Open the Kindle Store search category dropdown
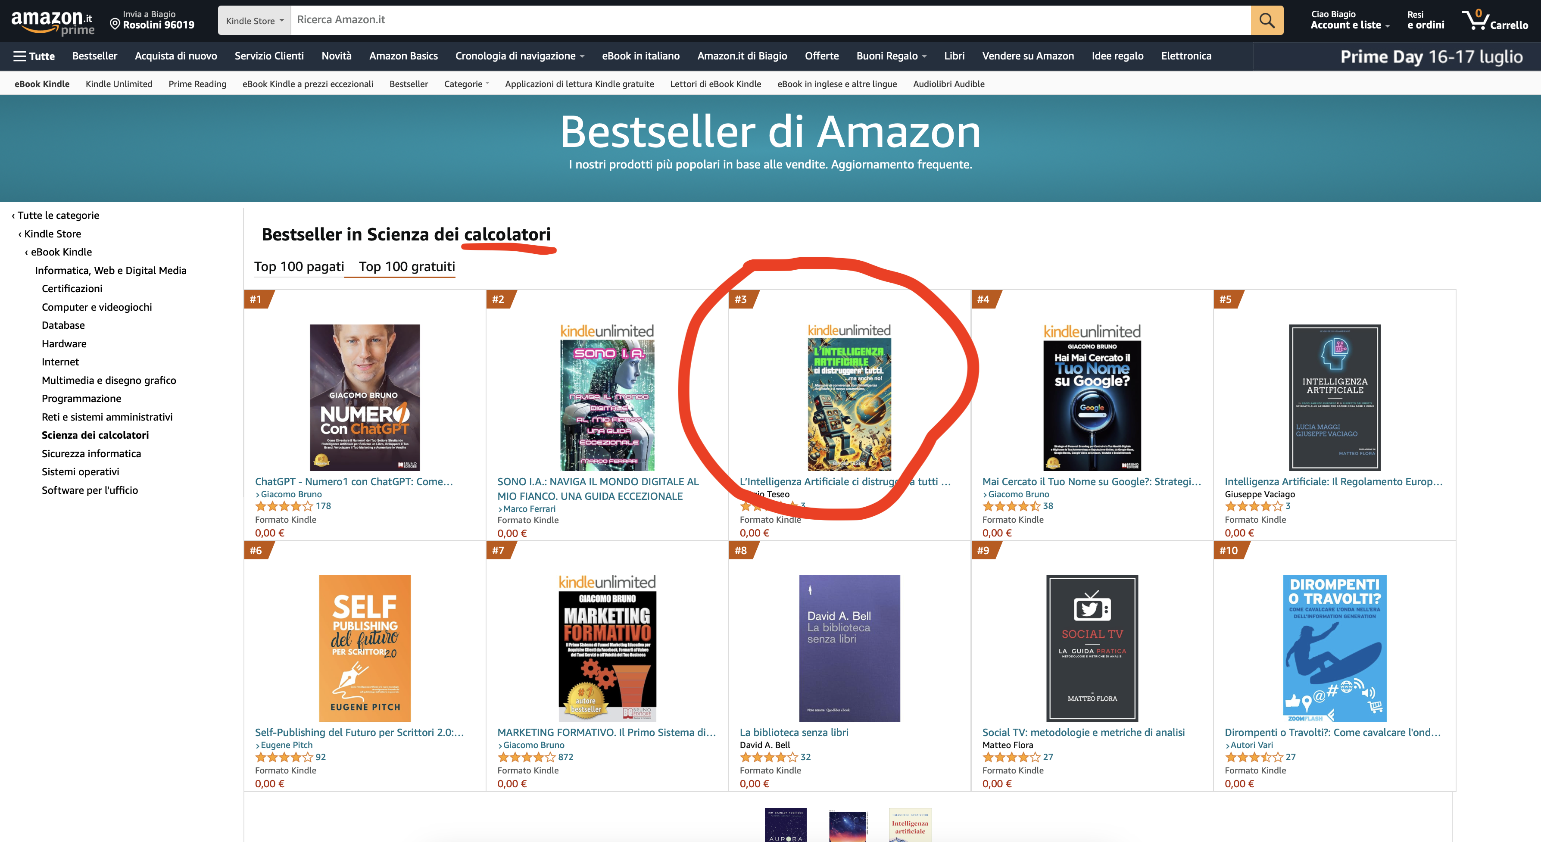This screenshot has width=1541, height=842. pos(254,20)
